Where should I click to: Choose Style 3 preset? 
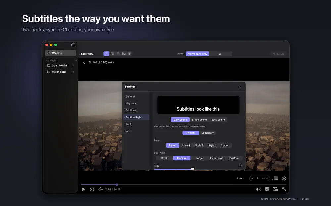click(x=199, y=145)
